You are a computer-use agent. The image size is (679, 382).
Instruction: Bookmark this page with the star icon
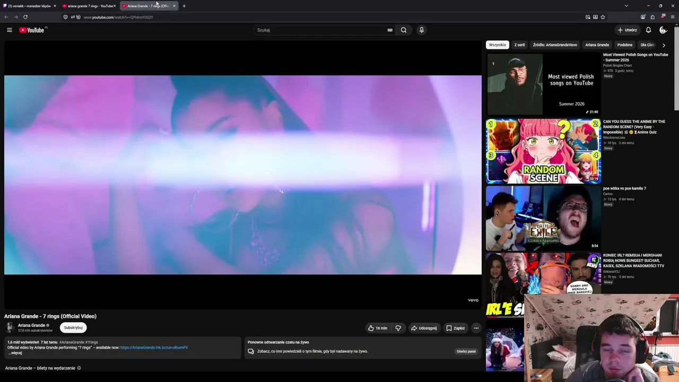click(x=603, y=17)
